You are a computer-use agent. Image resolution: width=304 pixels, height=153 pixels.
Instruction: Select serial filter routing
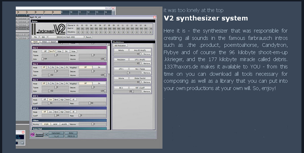55,124
